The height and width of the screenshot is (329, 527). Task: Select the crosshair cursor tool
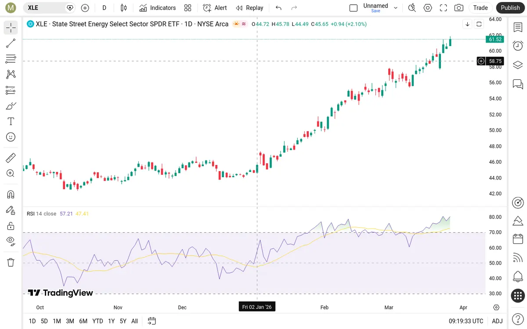point(11,28)
